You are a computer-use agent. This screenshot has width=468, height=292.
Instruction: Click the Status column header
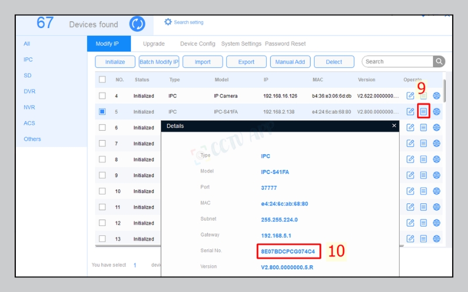[x=142, y=79]
